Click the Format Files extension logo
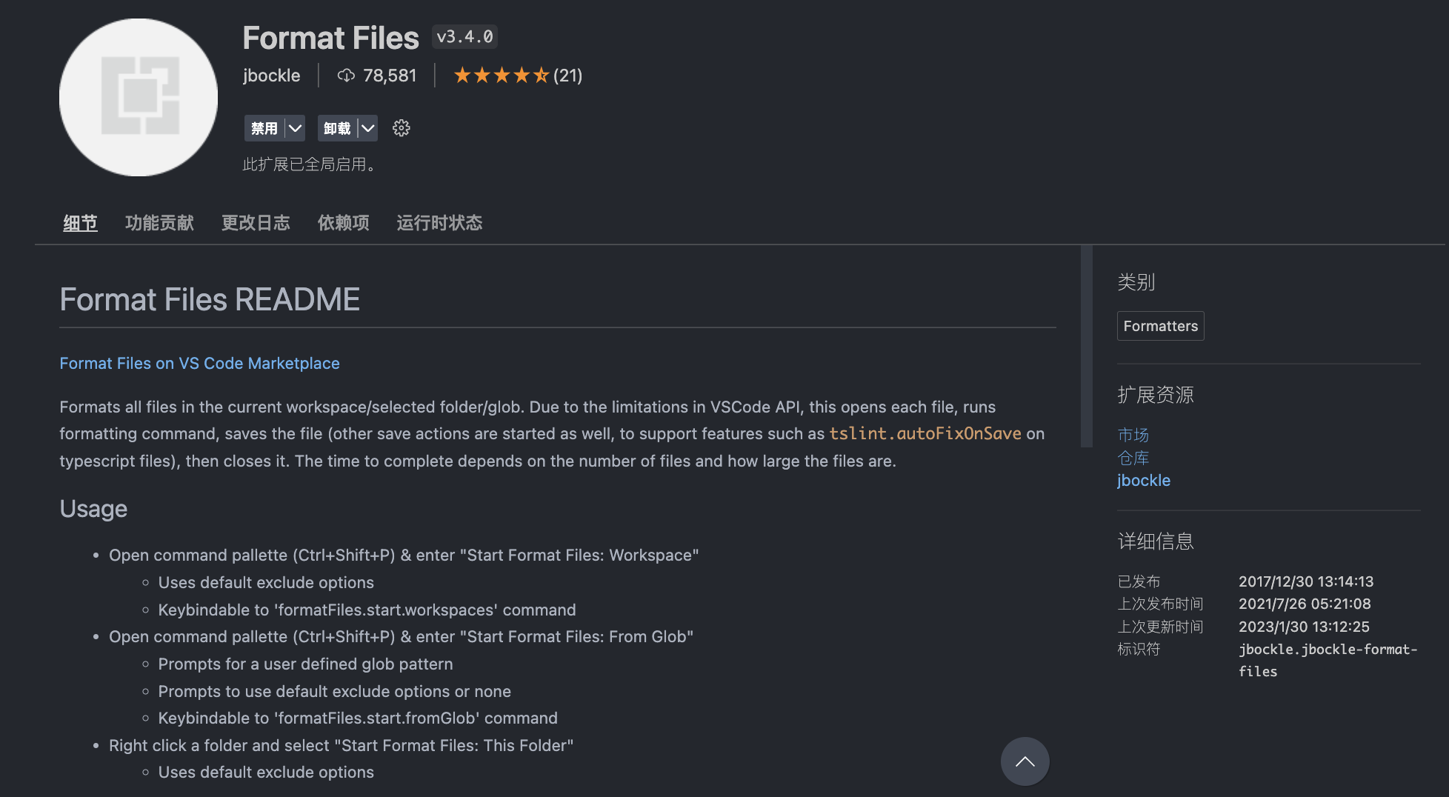 coord(139,97)
